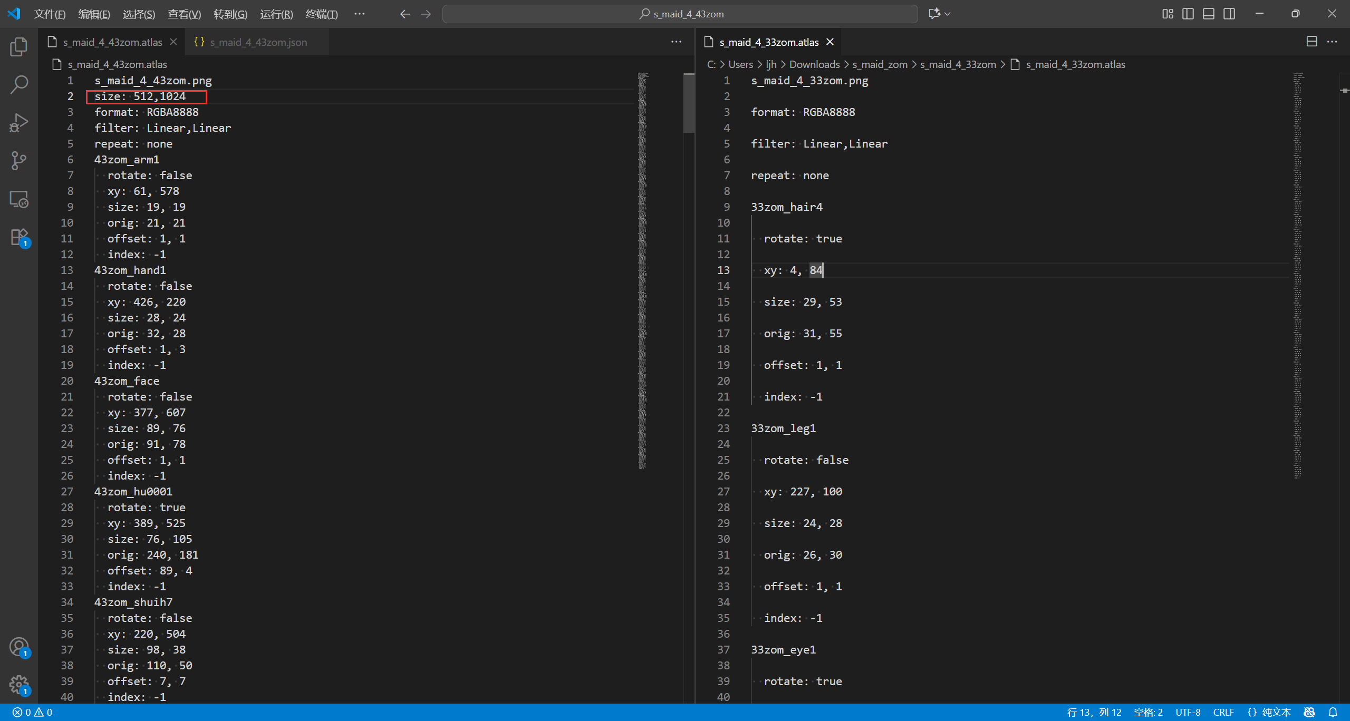Click the s_maid_4_43zom command center search box
This screenshot has width=1350, height=721.
coord(680,14)
